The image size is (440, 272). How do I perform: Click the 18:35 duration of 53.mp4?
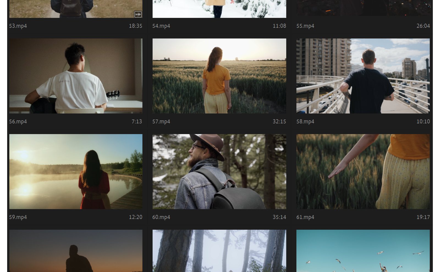[x=136, y=26]
